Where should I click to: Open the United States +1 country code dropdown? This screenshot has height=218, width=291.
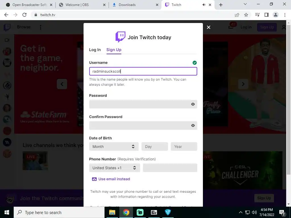pos(115,168)
